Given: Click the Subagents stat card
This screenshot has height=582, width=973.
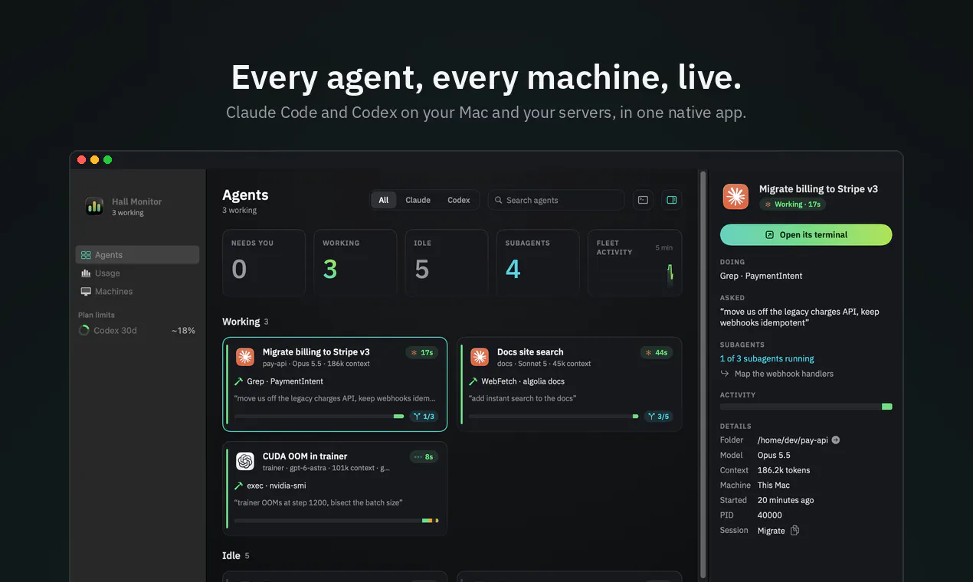Looking at the screenshot, I should (x=538, y=263).
